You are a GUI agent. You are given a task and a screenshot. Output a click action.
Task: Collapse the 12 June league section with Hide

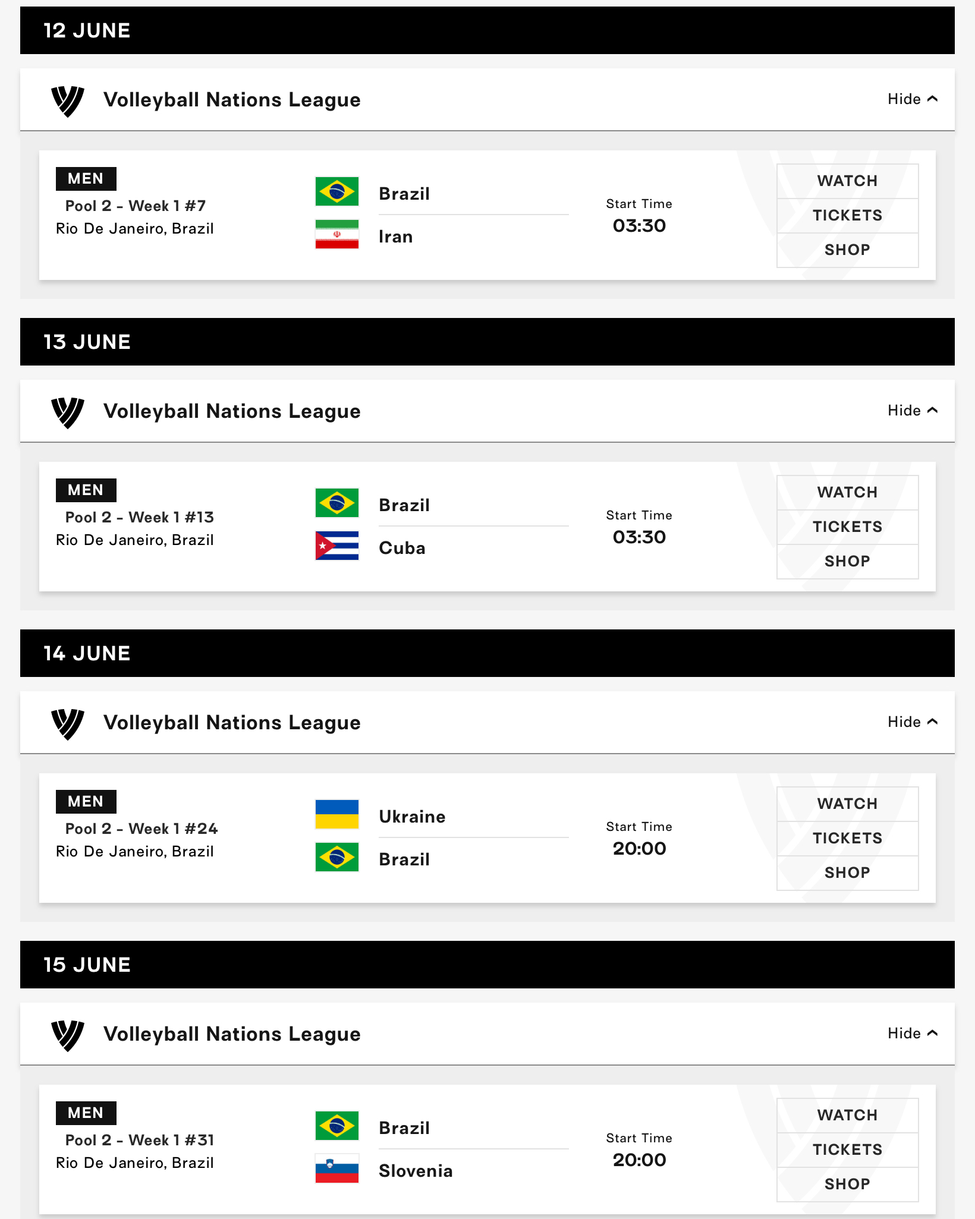click(913, 99)
